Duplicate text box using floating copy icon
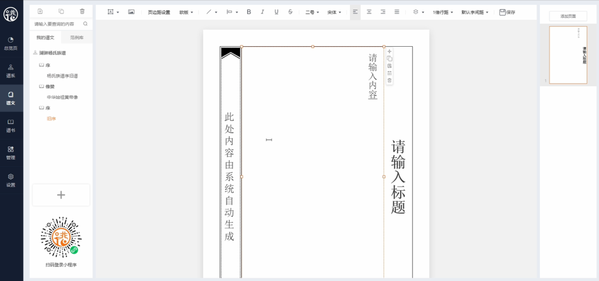 (389, 59)
